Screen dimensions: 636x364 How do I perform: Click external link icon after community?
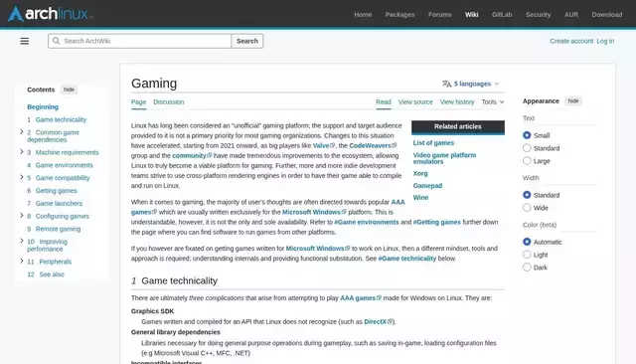point(210,155)
